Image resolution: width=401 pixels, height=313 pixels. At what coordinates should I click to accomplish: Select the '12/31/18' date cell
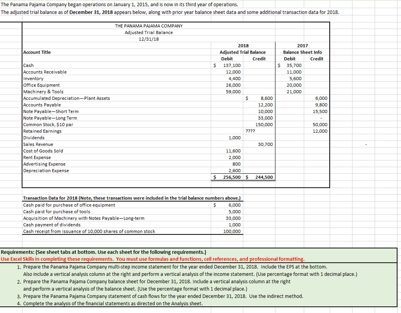click(x=149, y=39)
